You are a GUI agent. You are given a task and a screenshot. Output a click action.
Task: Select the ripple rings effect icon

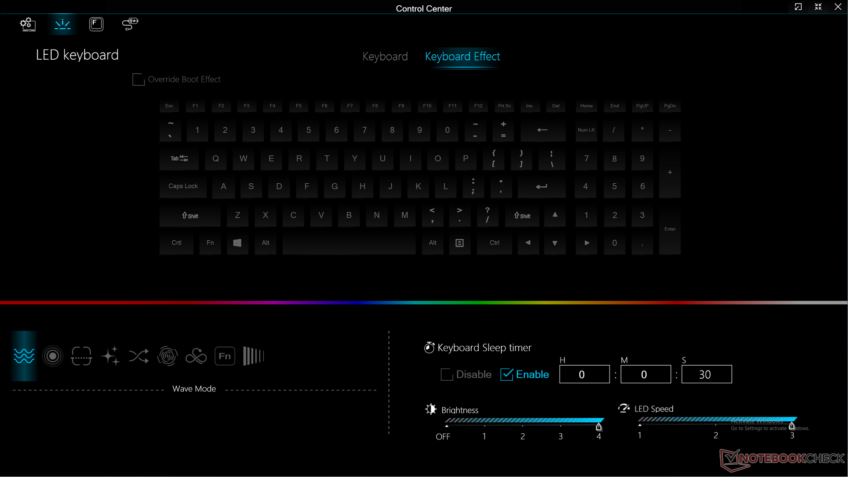coord(167,356)
